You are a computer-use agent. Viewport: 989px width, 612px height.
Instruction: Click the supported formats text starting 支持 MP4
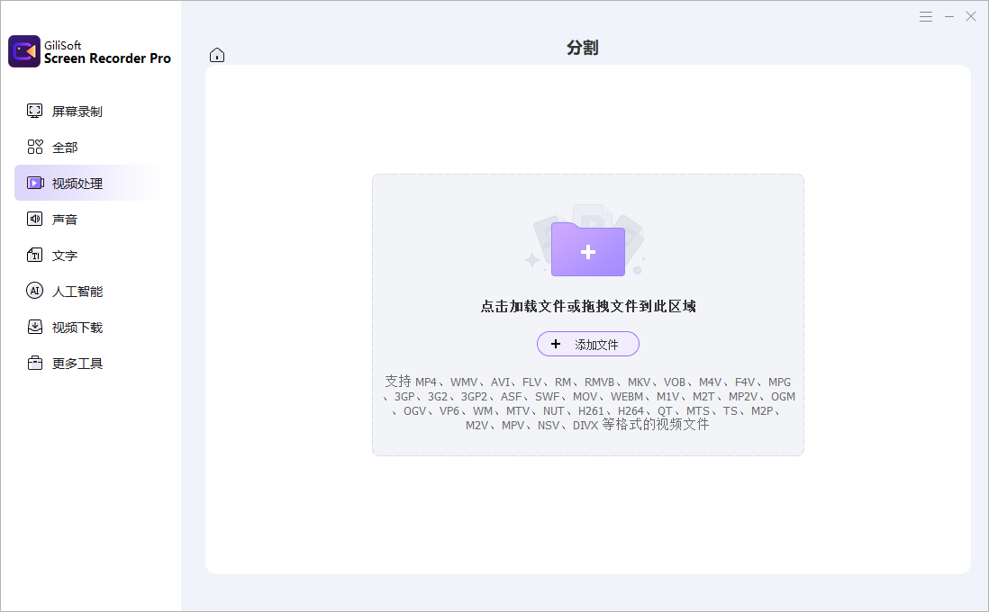coord(588,402)
